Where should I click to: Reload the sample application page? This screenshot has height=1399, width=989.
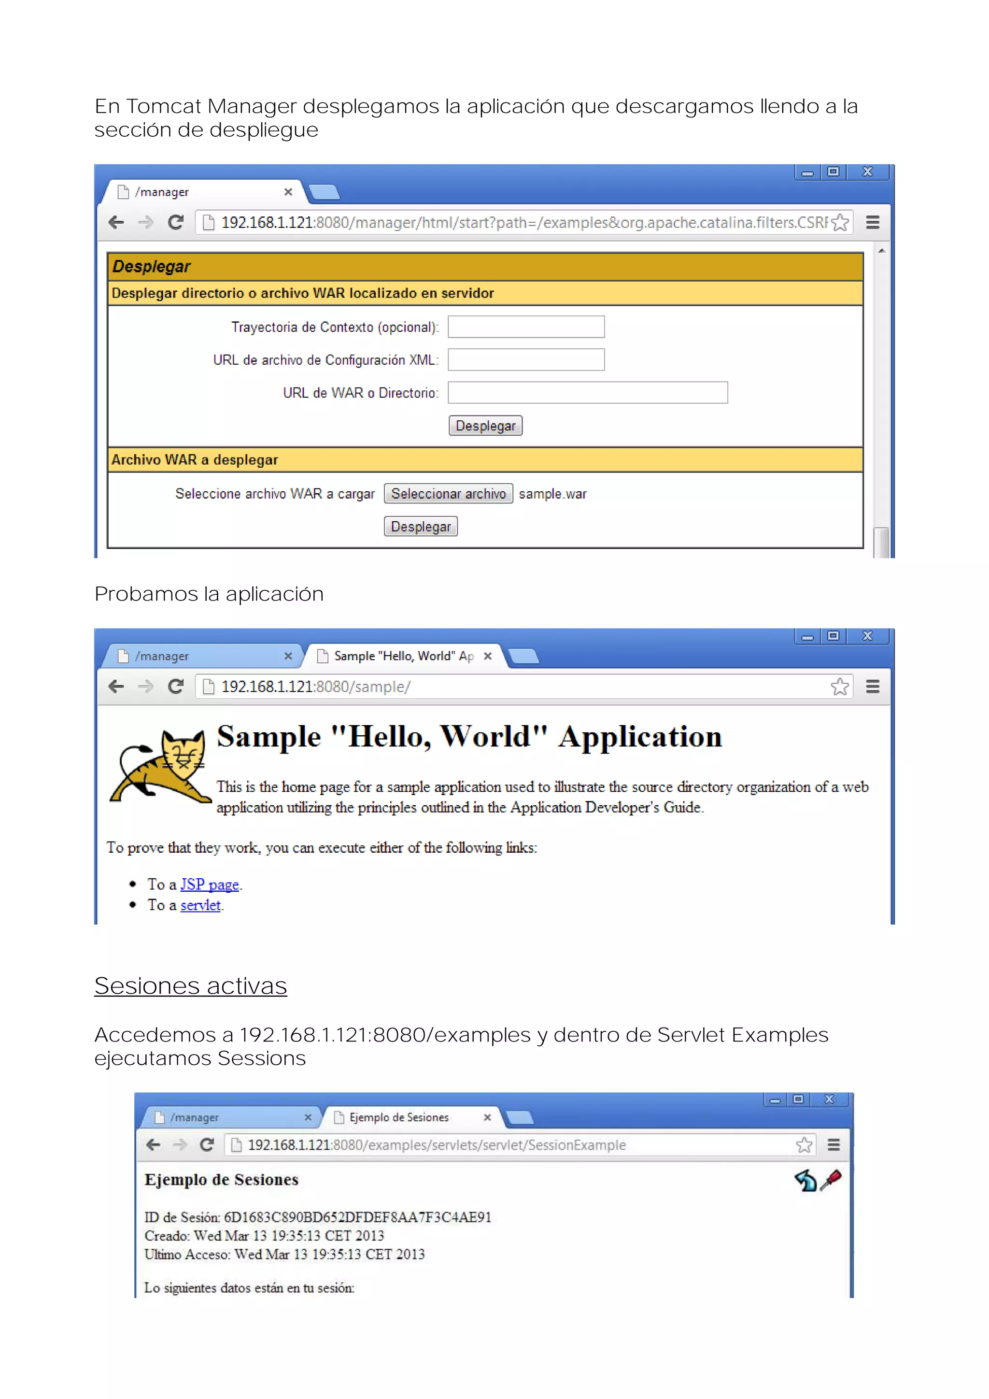pyautogui.click(x=176, y=687)
